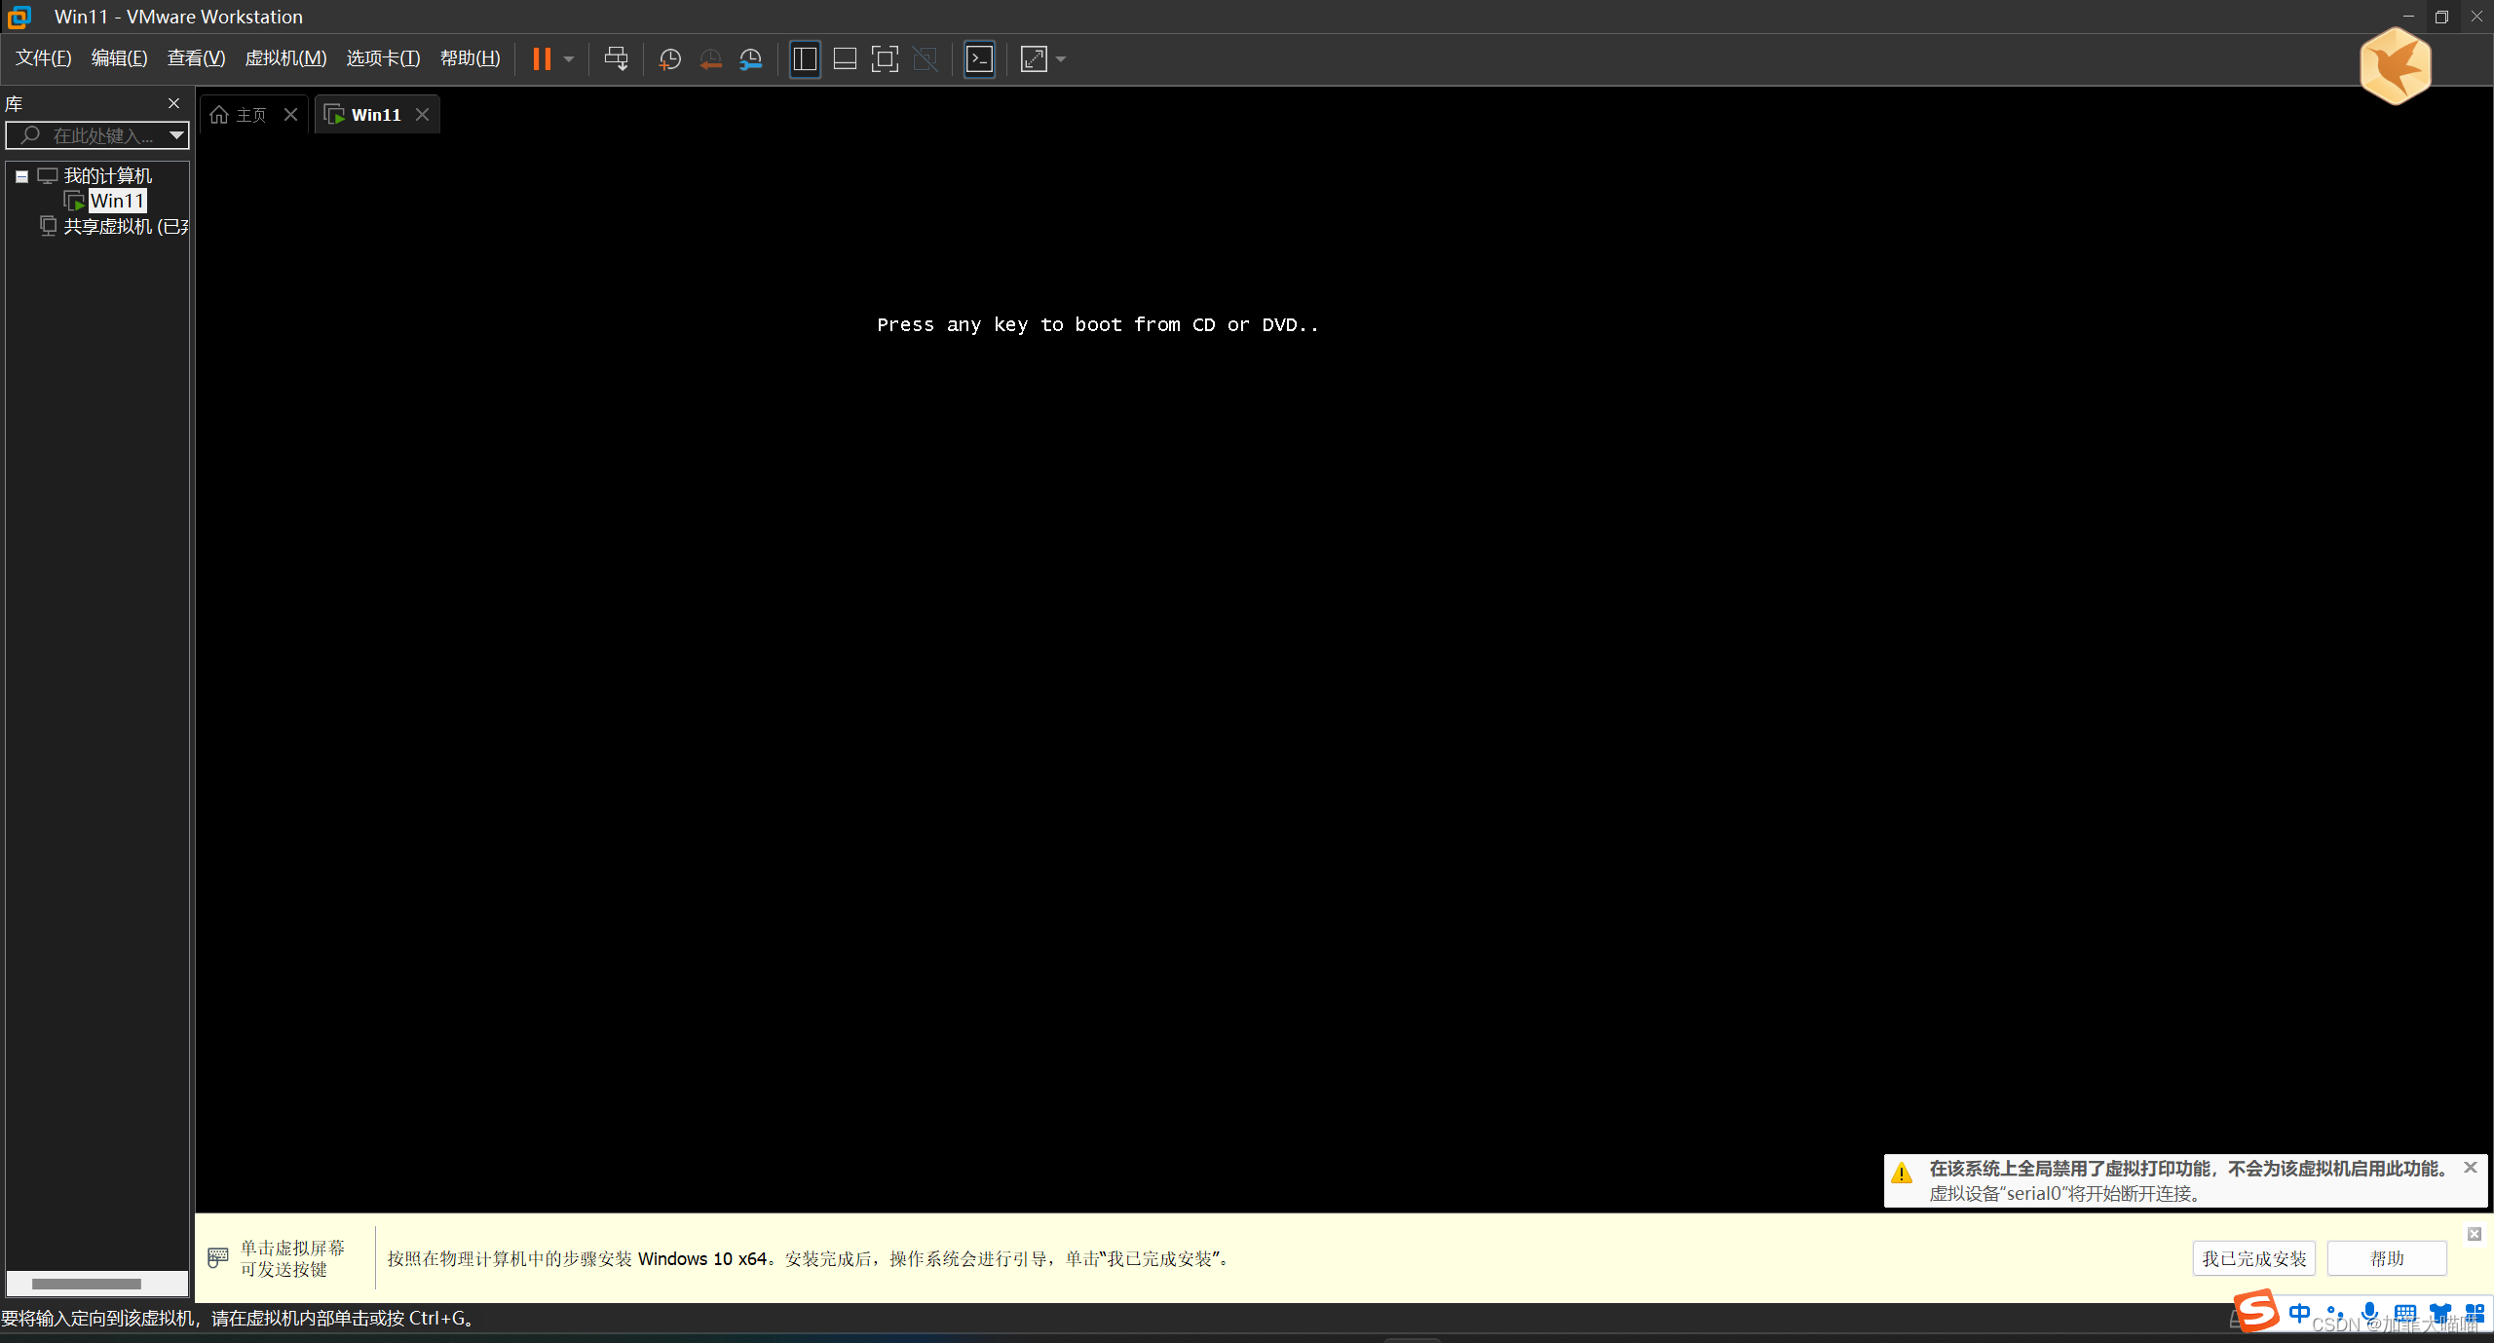The image size is (2494, 1343).
Task: Open the stretch mode dropdown arrow
Action: [x=1061, y=59]
